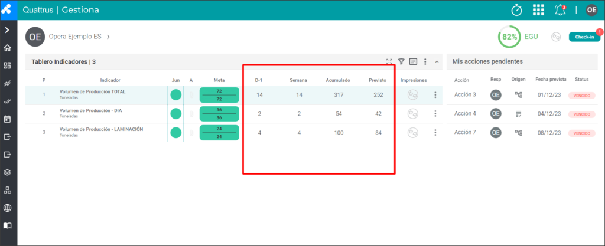Open row menu for Volumen de Producción - DIA
The image size is (605, 246).
click(x=435, y=114)
